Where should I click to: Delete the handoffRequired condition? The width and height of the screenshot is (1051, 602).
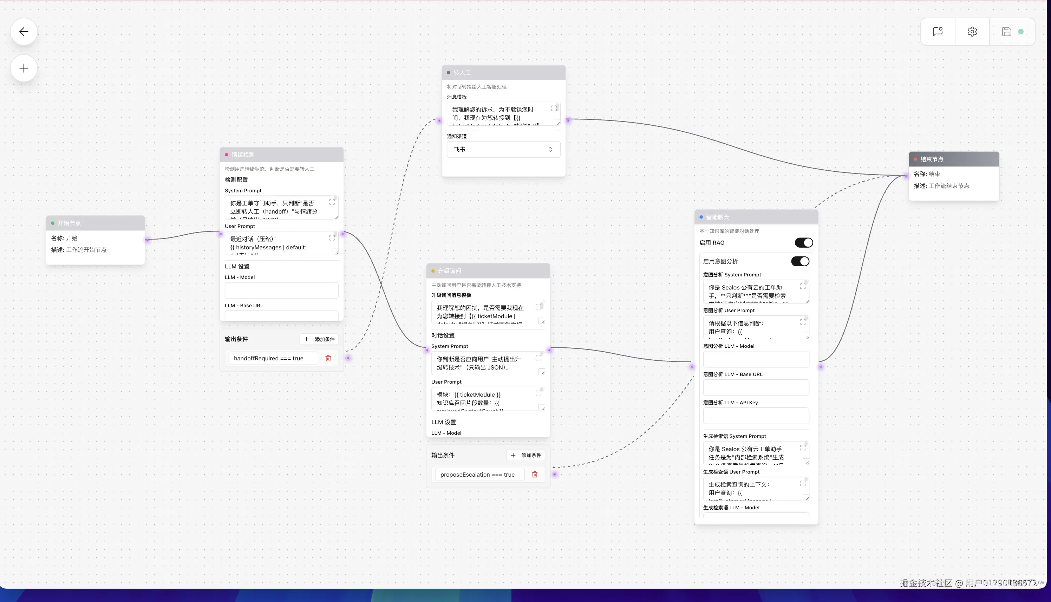tap(328, 359)
